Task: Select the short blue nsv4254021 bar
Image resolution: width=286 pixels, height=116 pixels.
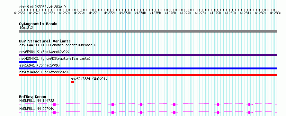Action: (28, 62)
